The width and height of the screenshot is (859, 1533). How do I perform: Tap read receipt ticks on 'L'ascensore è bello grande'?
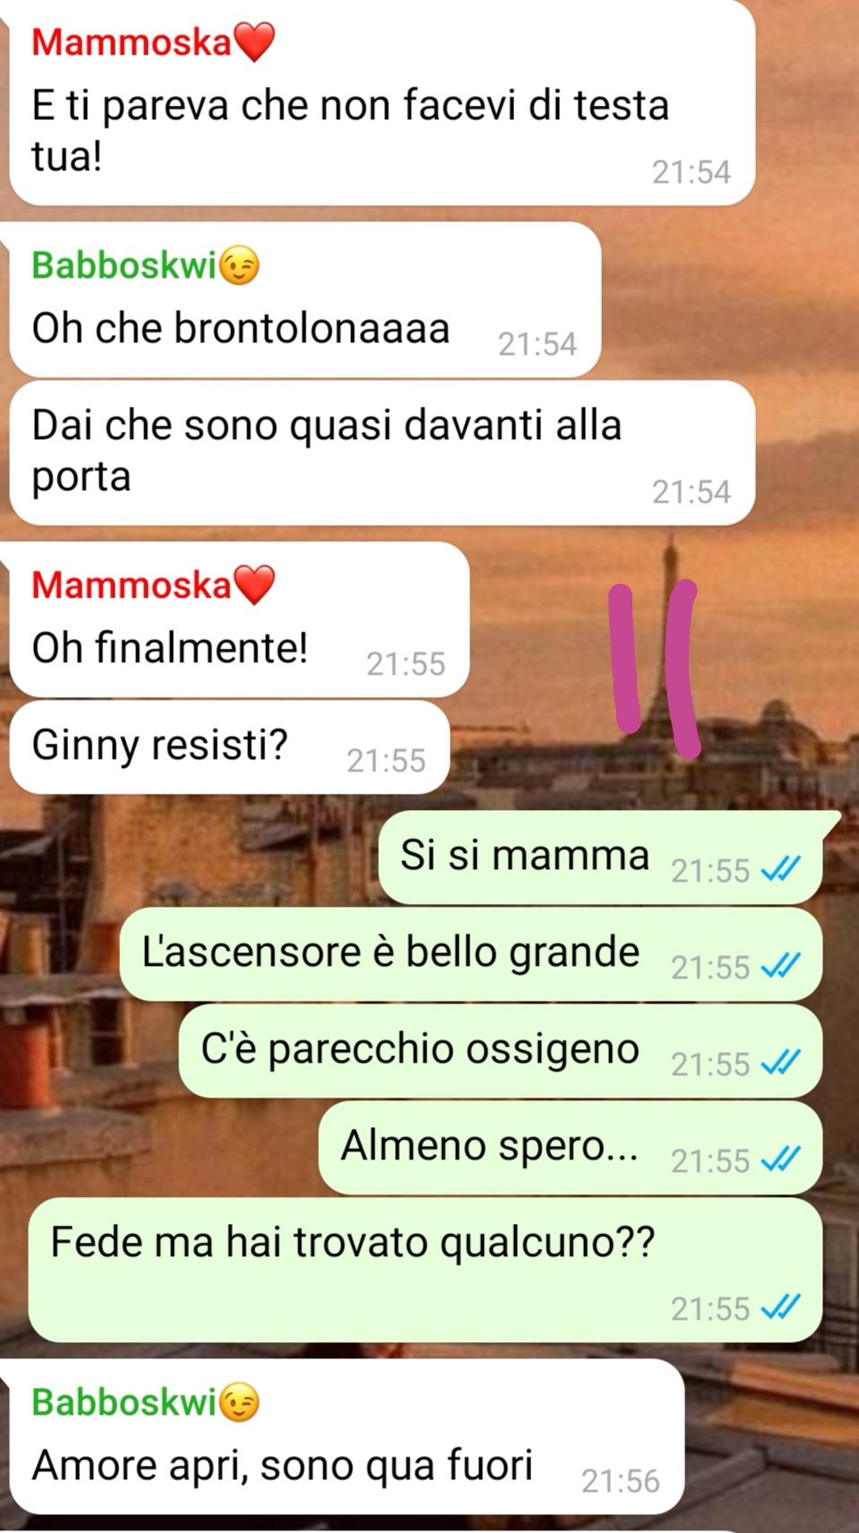[x=780, y=966]
